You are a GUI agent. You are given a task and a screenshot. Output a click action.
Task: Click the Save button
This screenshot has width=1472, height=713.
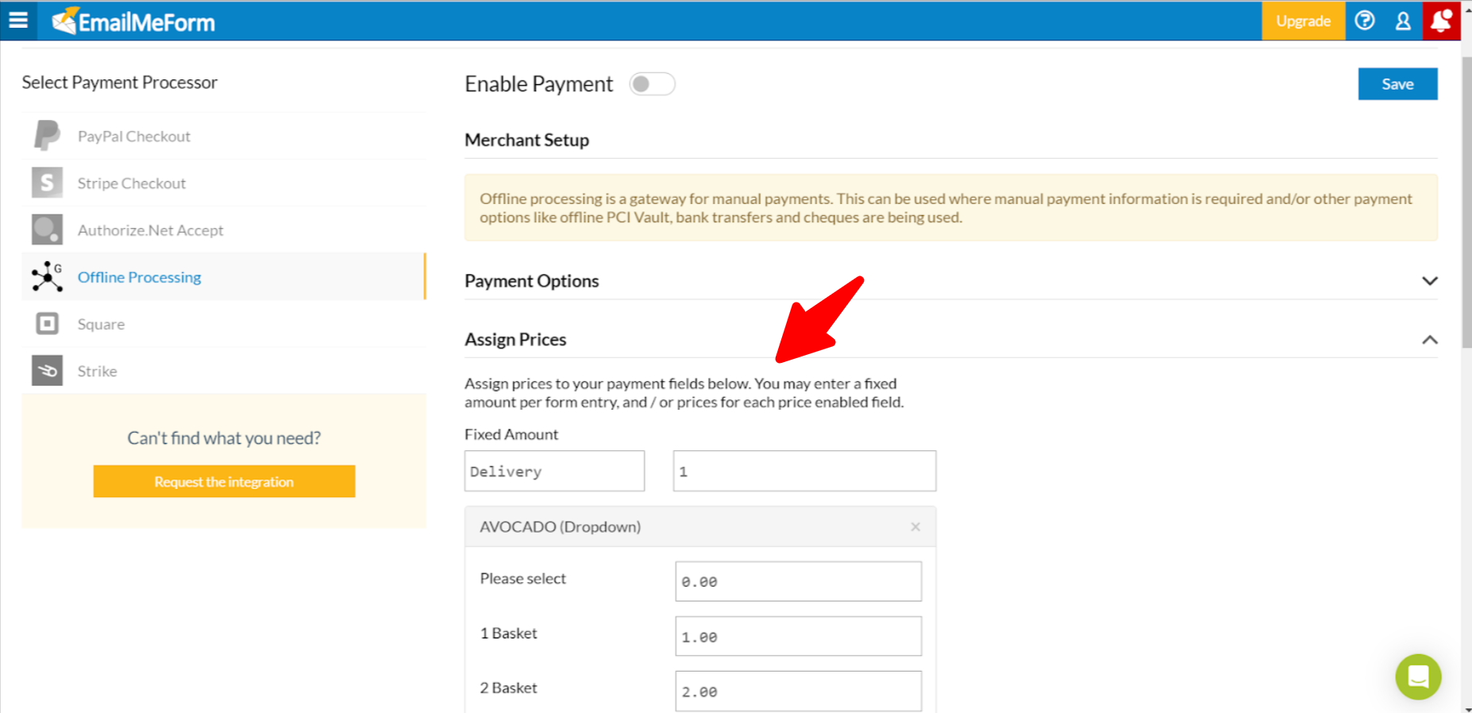tap(1397, 84)
